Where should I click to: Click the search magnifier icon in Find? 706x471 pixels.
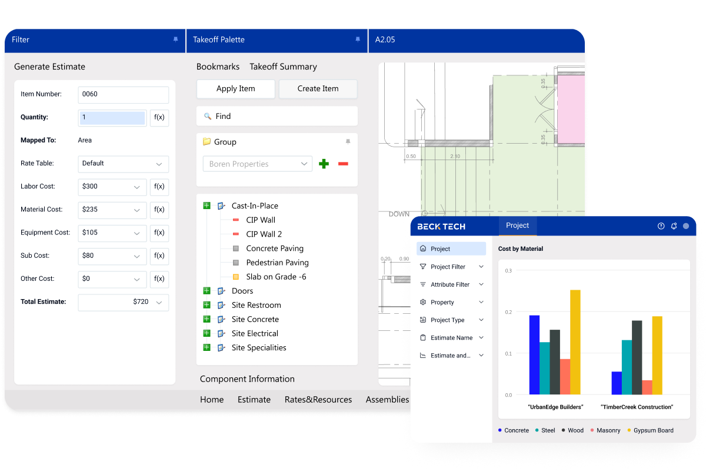coord(208,116)
